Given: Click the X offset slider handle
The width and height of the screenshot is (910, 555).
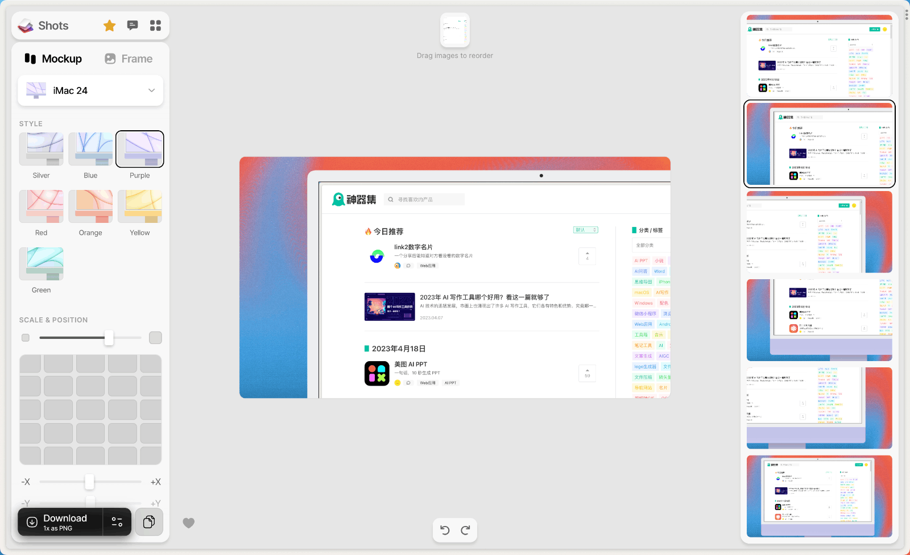Looking at the screenshot, I should click(89, 482).
